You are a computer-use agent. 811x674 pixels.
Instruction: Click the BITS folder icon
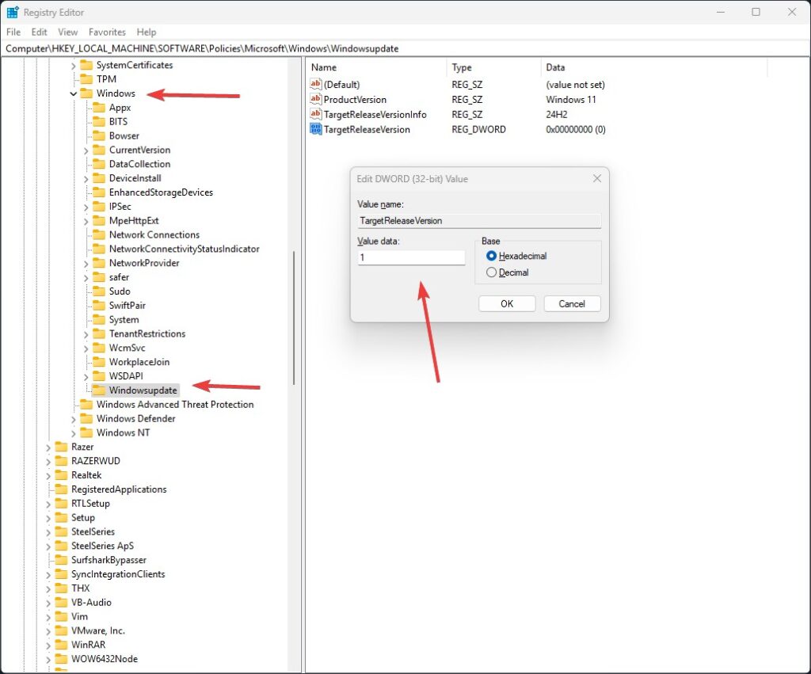click(99, 121)
